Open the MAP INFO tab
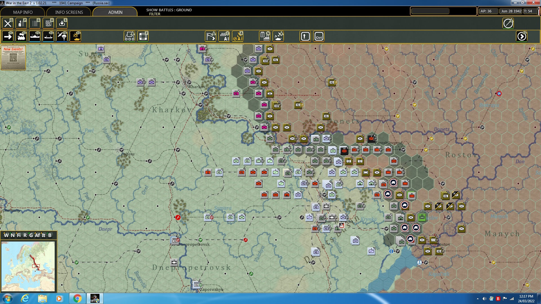This screenshot has height=304, width=541. 23,12
